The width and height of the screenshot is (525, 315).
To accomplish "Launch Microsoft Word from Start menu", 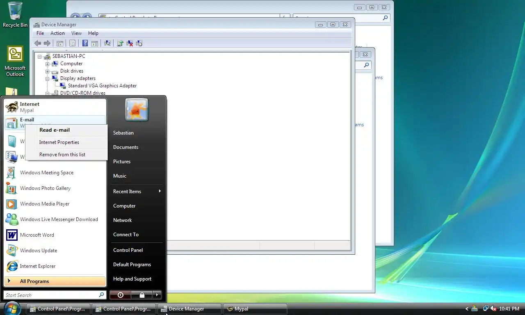I will pos(55,235).
